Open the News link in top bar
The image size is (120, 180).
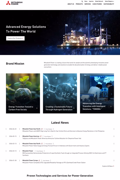click(86, 1)
